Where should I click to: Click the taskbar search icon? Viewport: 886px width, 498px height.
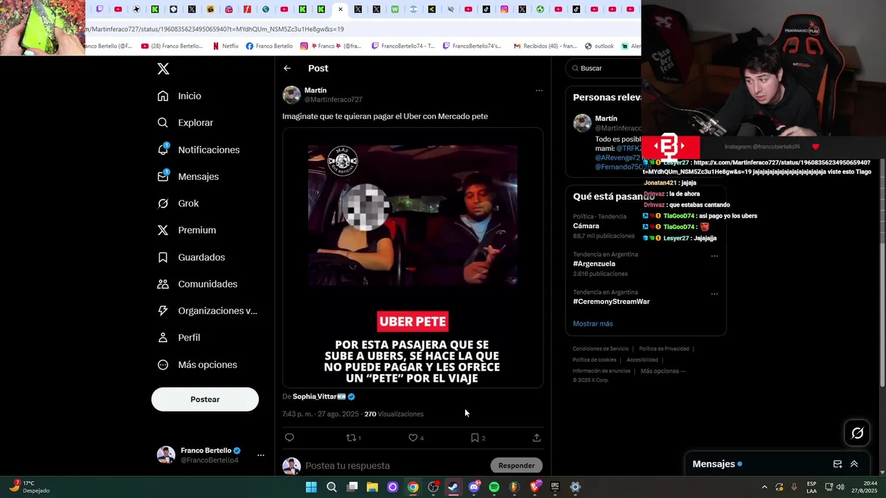click(x=332, y=487)
